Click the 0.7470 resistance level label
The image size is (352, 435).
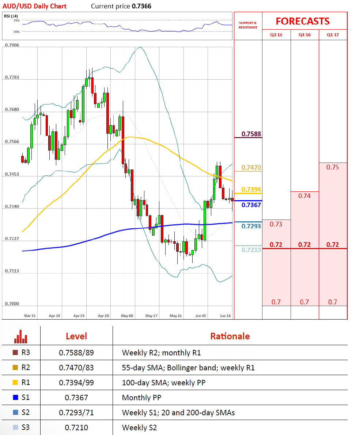pyautogui.click(x=251, y=168)
